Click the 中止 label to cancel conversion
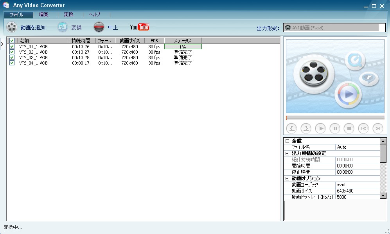 point(113,27)
